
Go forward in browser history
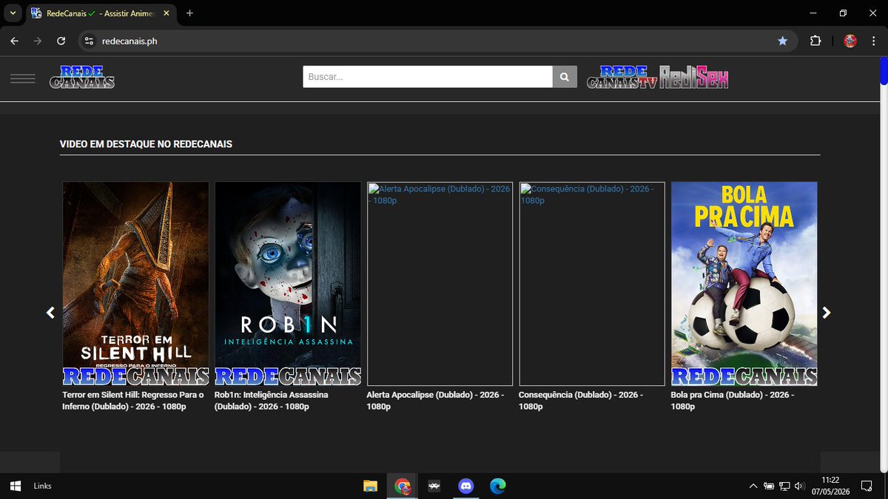38,41
